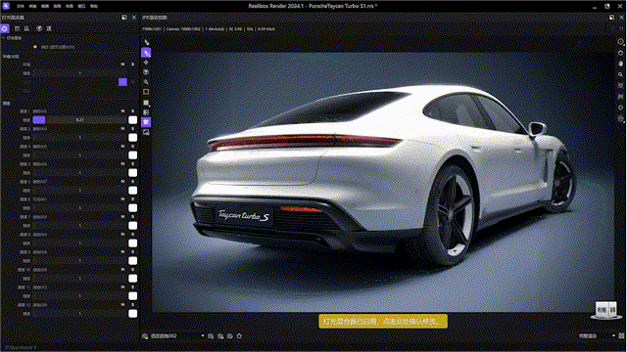Click the home icon below the viewport
This screenshot has height=352, width=627.
coord(239,336)
